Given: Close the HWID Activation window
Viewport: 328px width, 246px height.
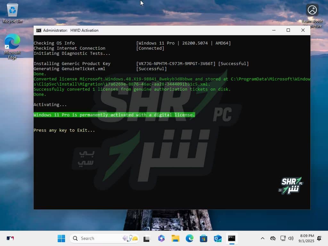Looking at the screenshot, I should 303,30.
